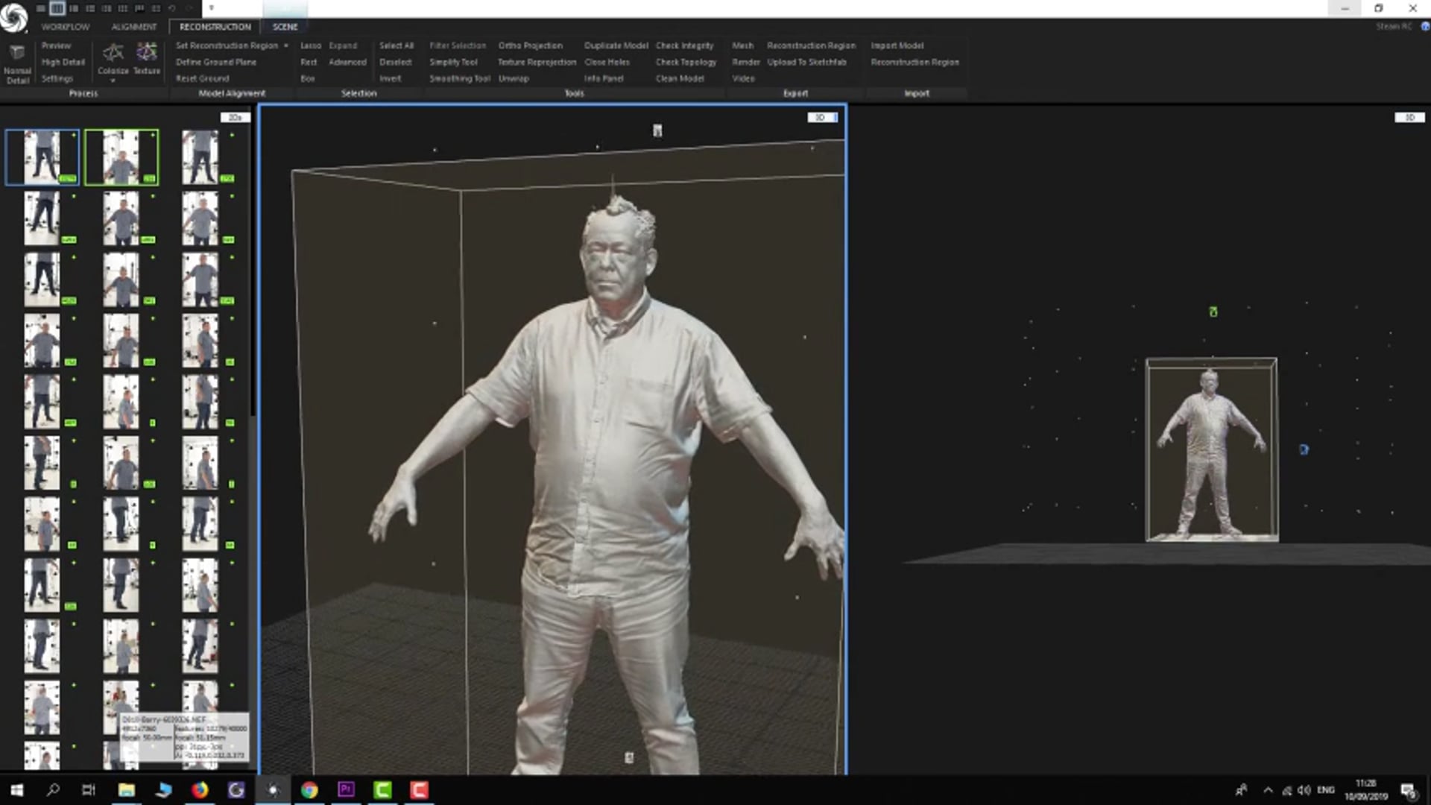Open the notification center icon
Viewport: 1431px width, 805px height.
[x=1409, y=791]
